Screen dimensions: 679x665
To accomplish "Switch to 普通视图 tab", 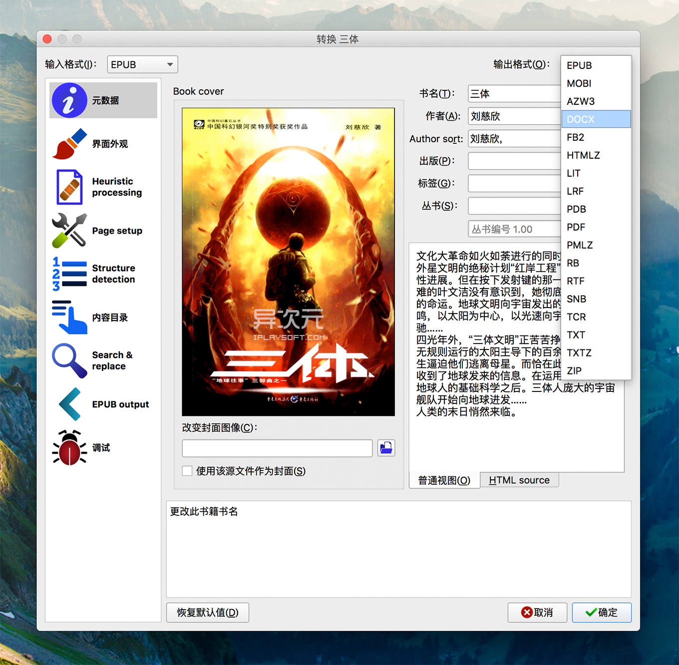I will click(444, 480).
